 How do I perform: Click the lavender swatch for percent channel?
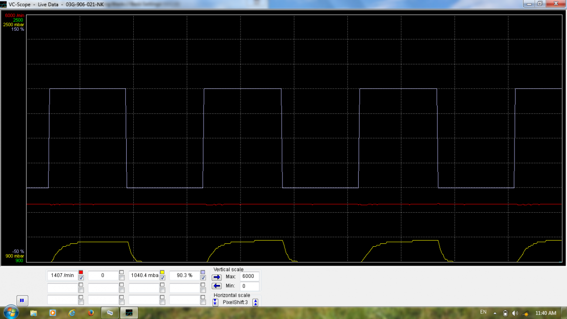203,272
